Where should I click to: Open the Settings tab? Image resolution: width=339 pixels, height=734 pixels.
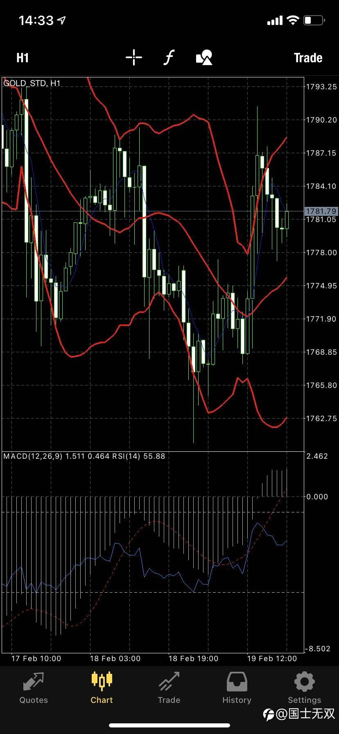click(304, 688)
